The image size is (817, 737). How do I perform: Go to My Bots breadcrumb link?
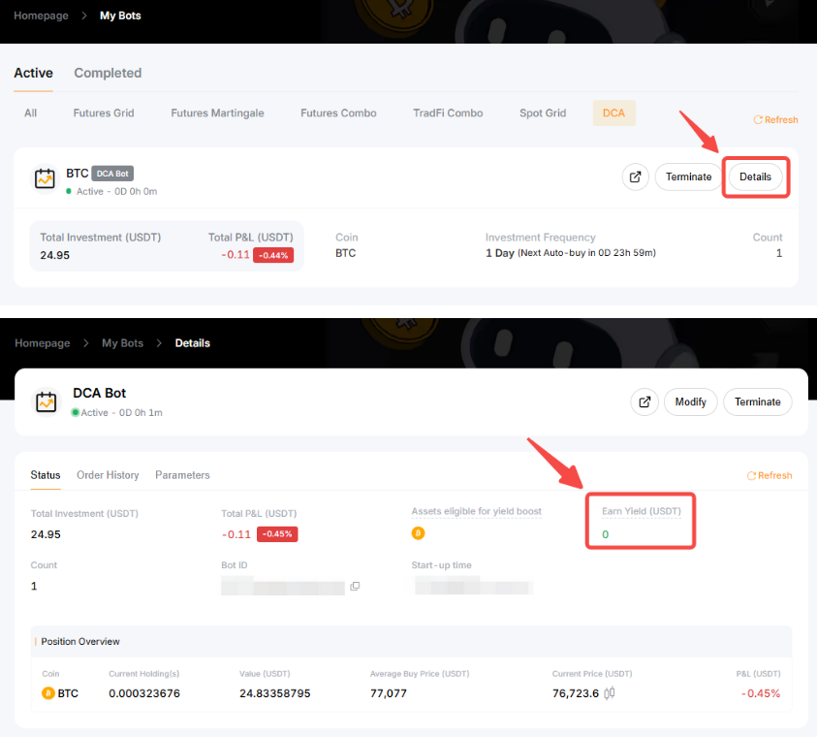pos(122,343)
